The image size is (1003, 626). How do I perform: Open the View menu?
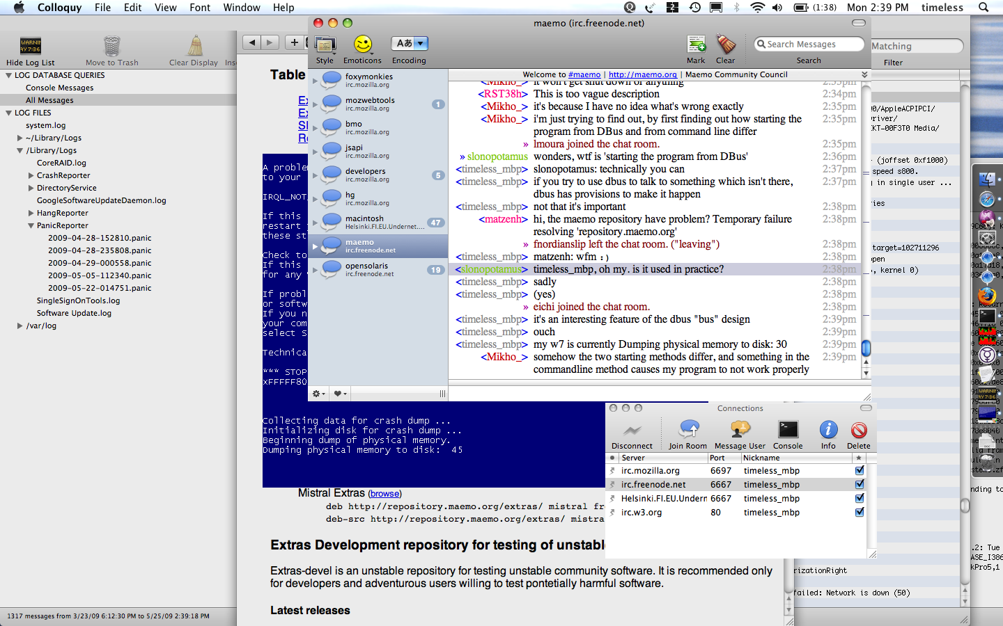(x=165, y=8)
